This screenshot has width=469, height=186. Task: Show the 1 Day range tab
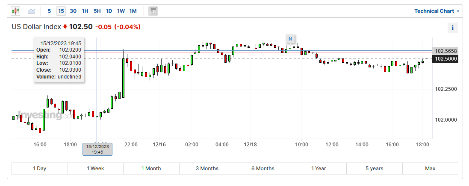tap(40, 169)
